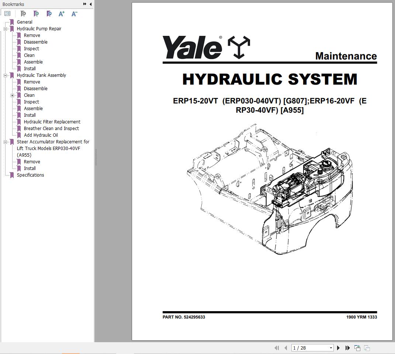395x354 pixels.
Task: Select Remove under Hydraulic Tank Assembly
Action: click(32, 82)
